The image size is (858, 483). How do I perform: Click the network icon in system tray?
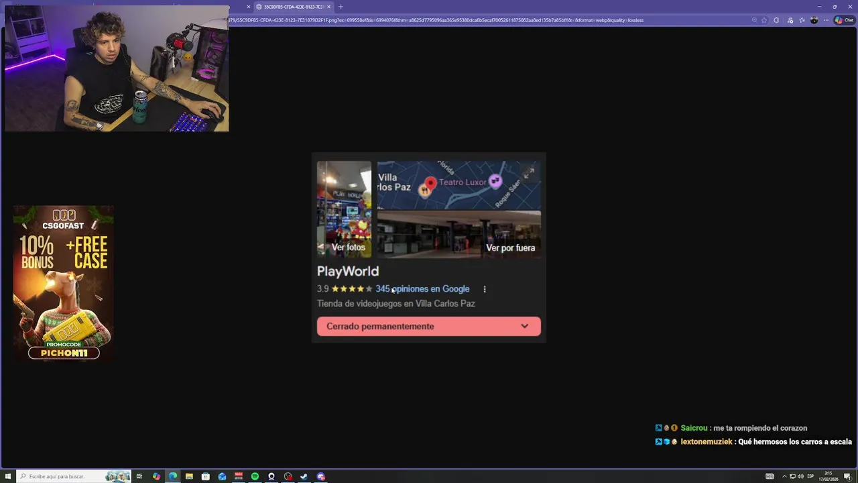[x=792, y=476]
